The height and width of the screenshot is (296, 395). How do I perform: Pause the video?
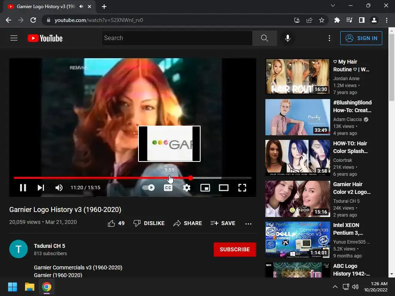pyautogui.click(x=23, y=188)
